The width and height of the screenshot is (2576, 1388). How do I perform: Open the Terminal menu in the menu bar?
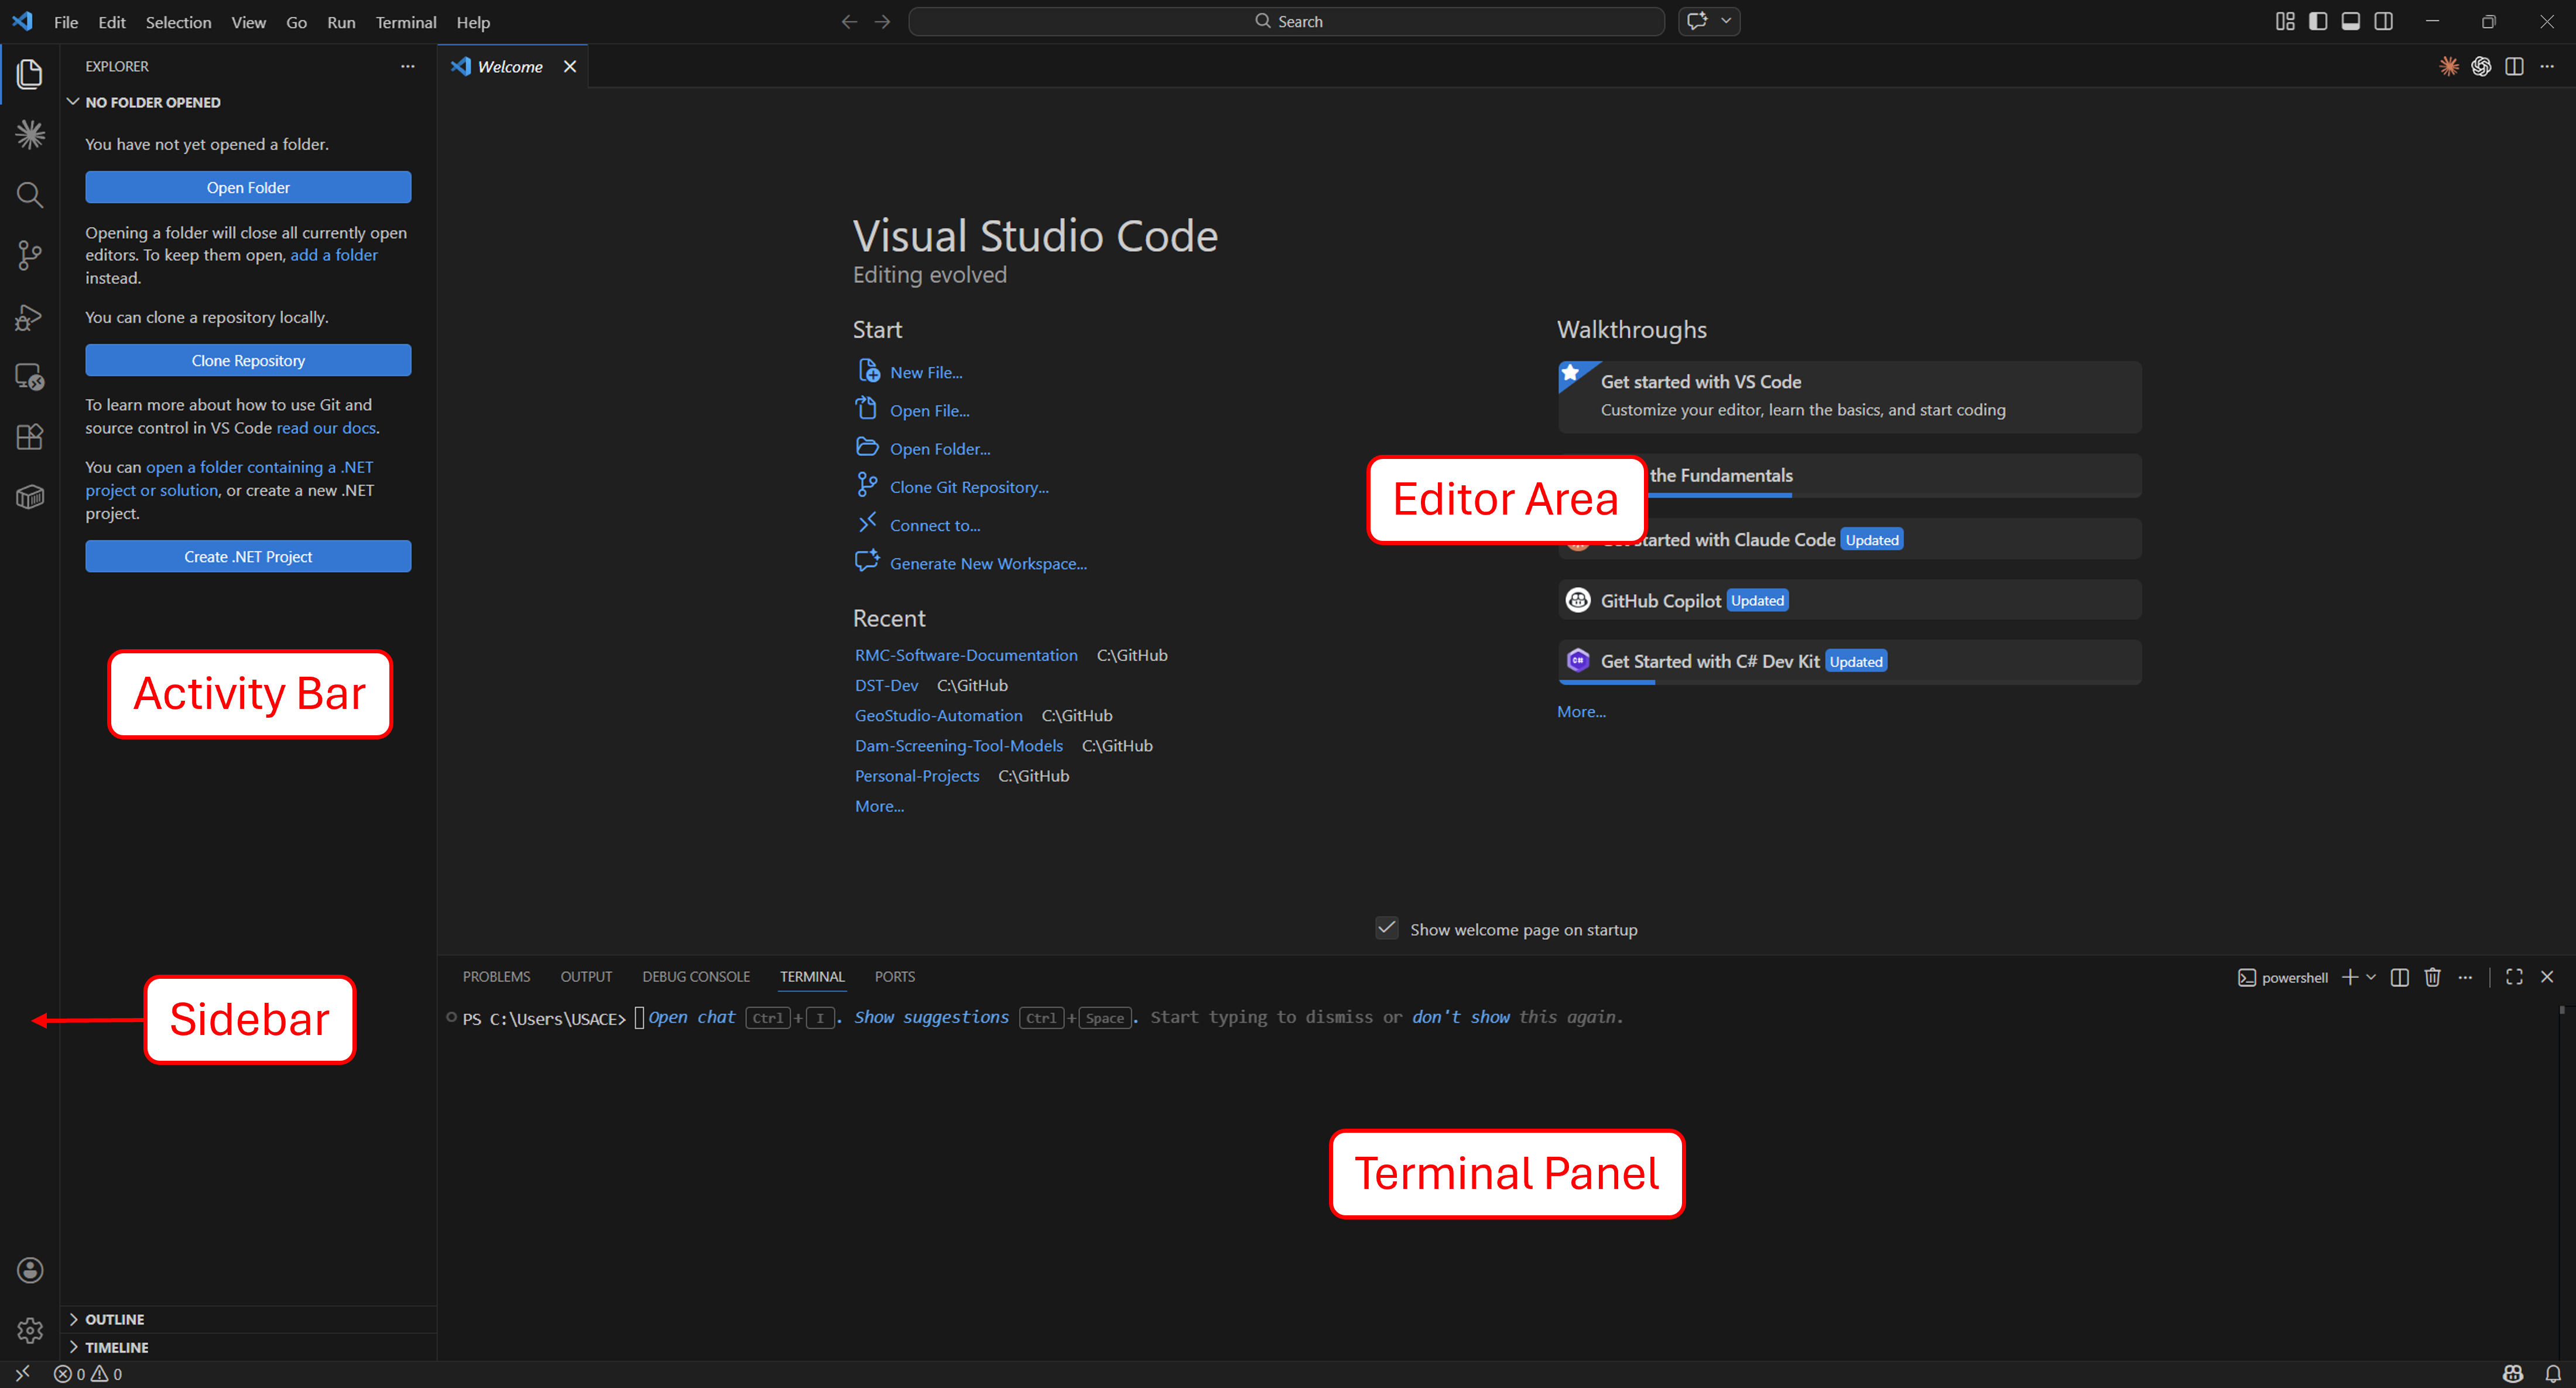(405, 22)
